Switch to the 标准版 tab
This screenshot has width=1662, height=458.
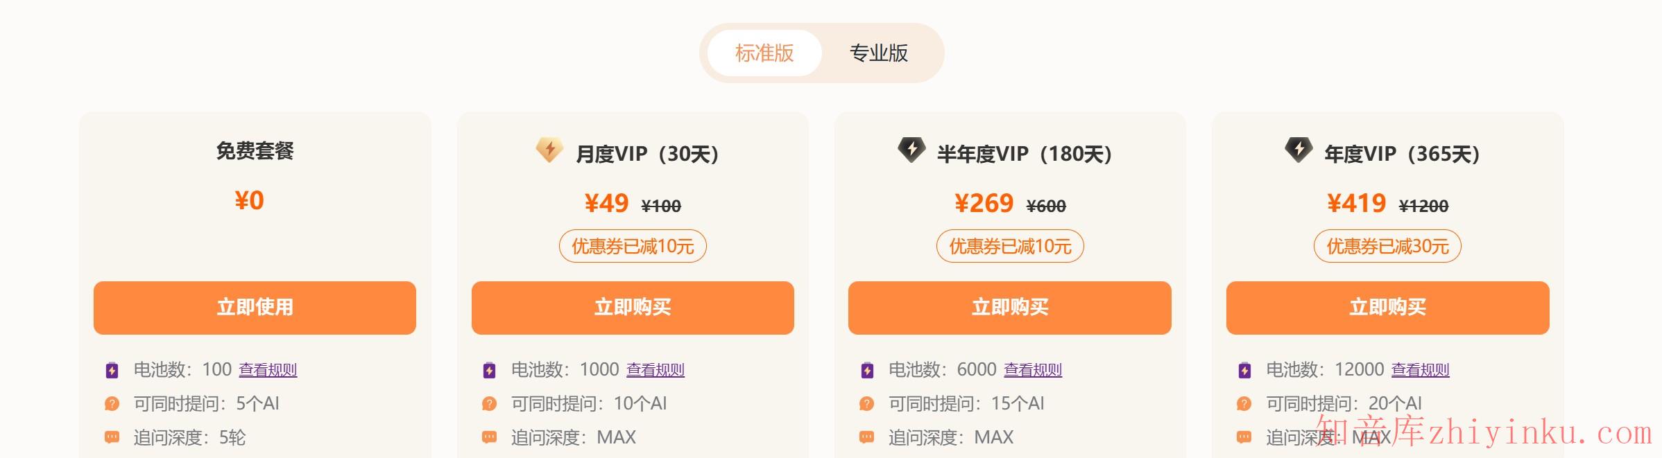pyautogui.click(x=764, y=53)
